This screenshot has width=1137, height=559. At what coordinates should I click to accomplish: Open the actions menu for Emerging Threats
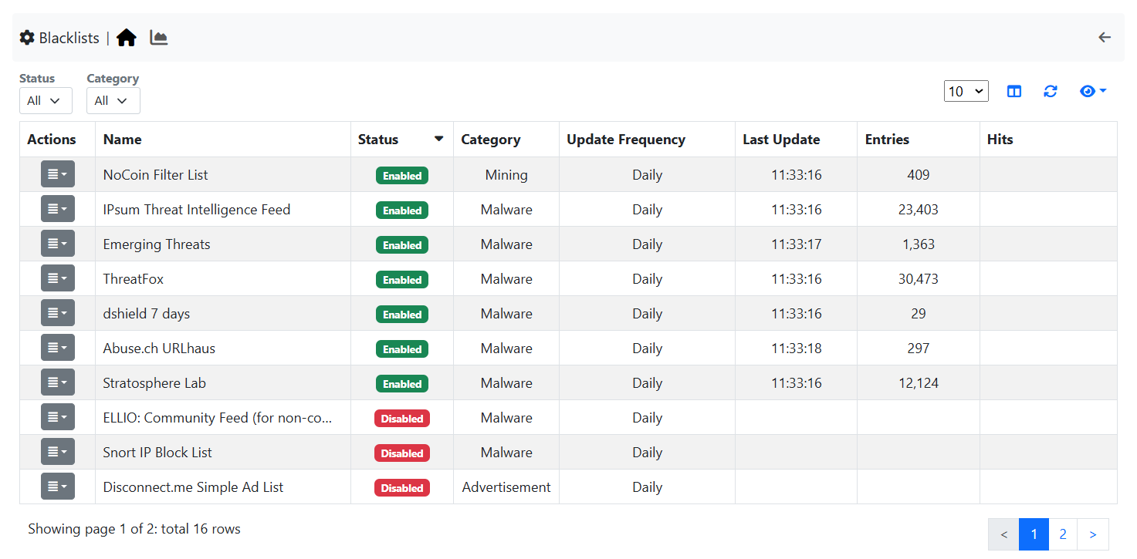click(x=58, y=244)
